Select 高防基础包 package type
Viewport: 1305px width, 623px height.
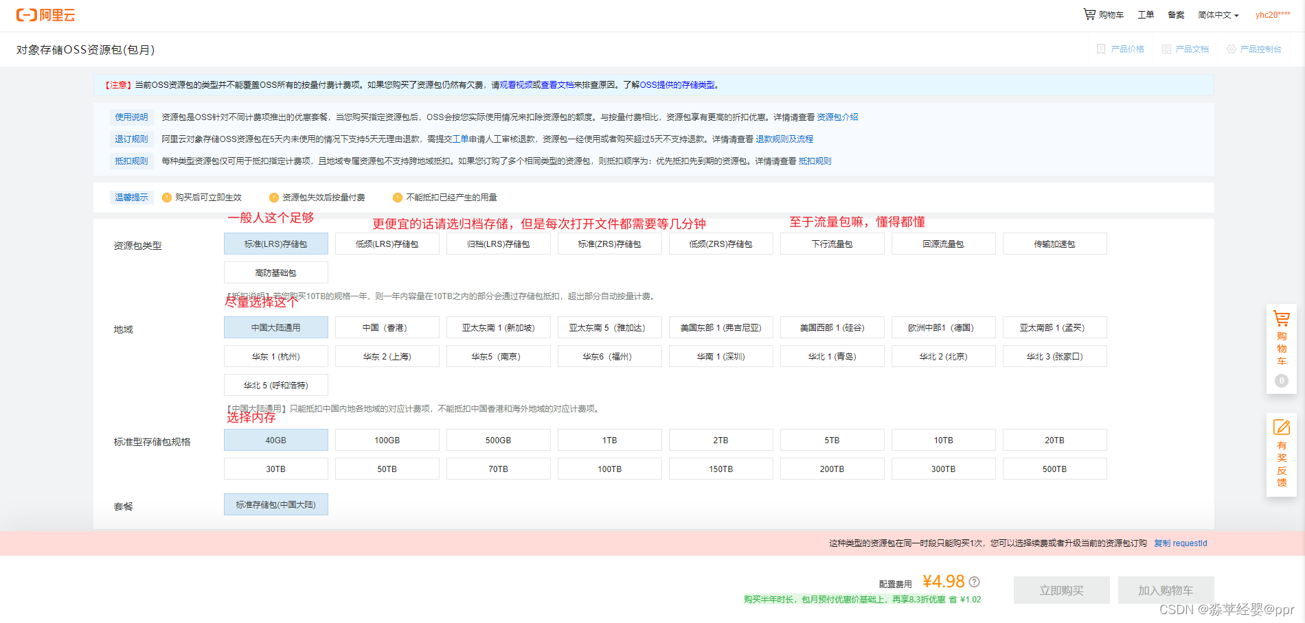tap(276, 272)
